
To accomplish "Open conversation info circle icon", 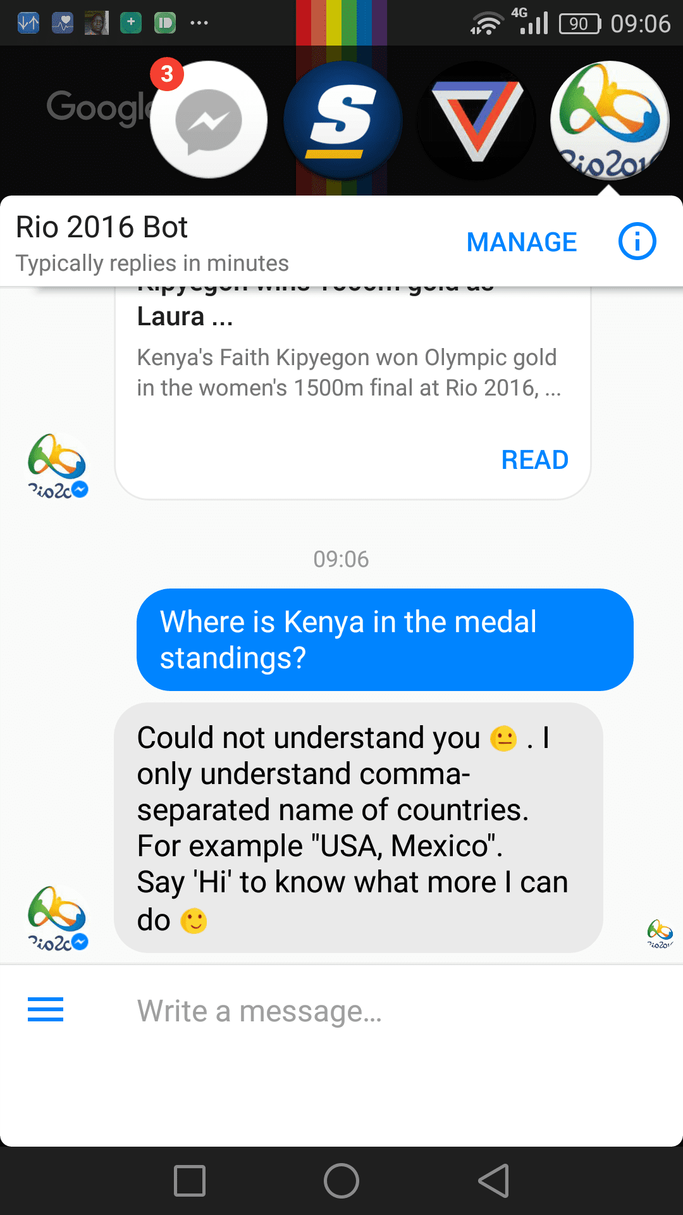I will (x=637, y=242).
